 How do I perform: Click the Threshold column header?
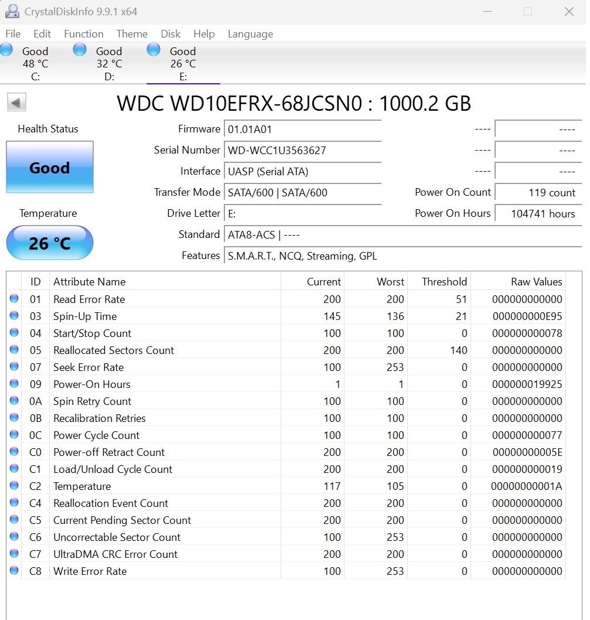(439, 281)
